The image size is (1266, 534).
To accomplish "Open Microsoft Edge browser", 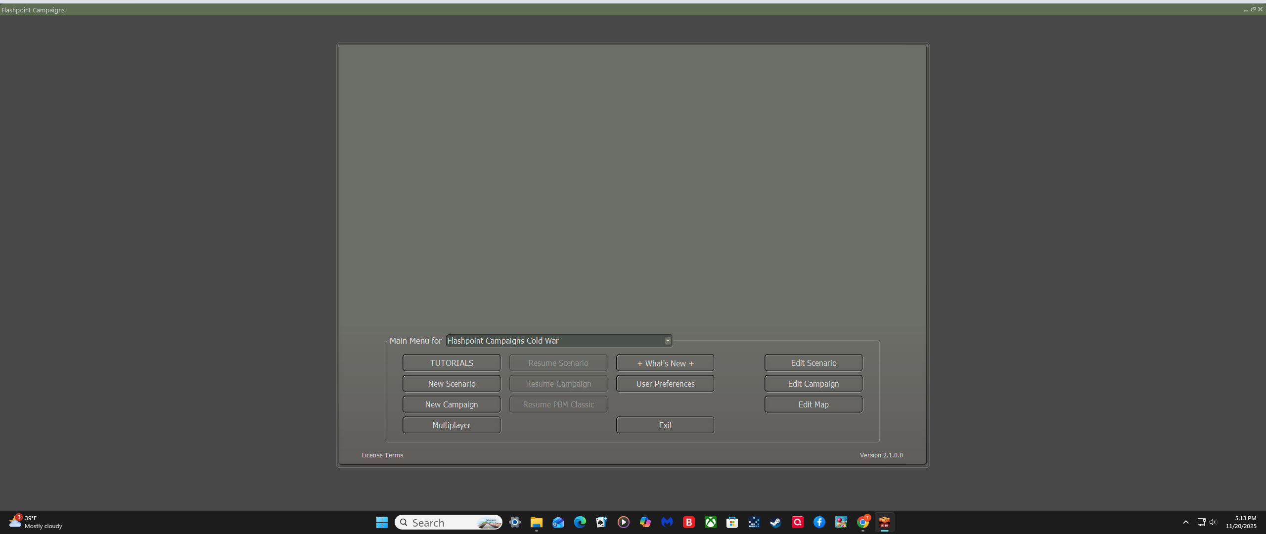I will click(x=580, y=522).
